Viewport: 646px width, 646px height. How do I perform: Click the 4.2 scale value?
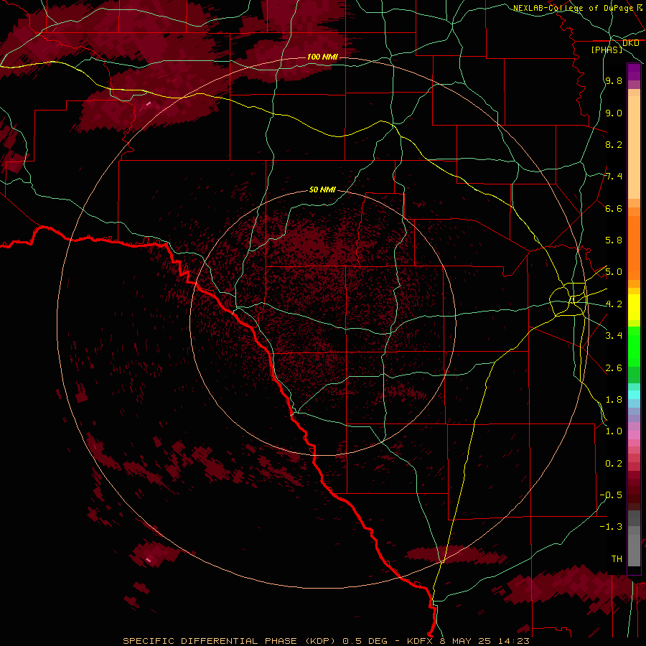pyautogui.click(x=614, y=304)
